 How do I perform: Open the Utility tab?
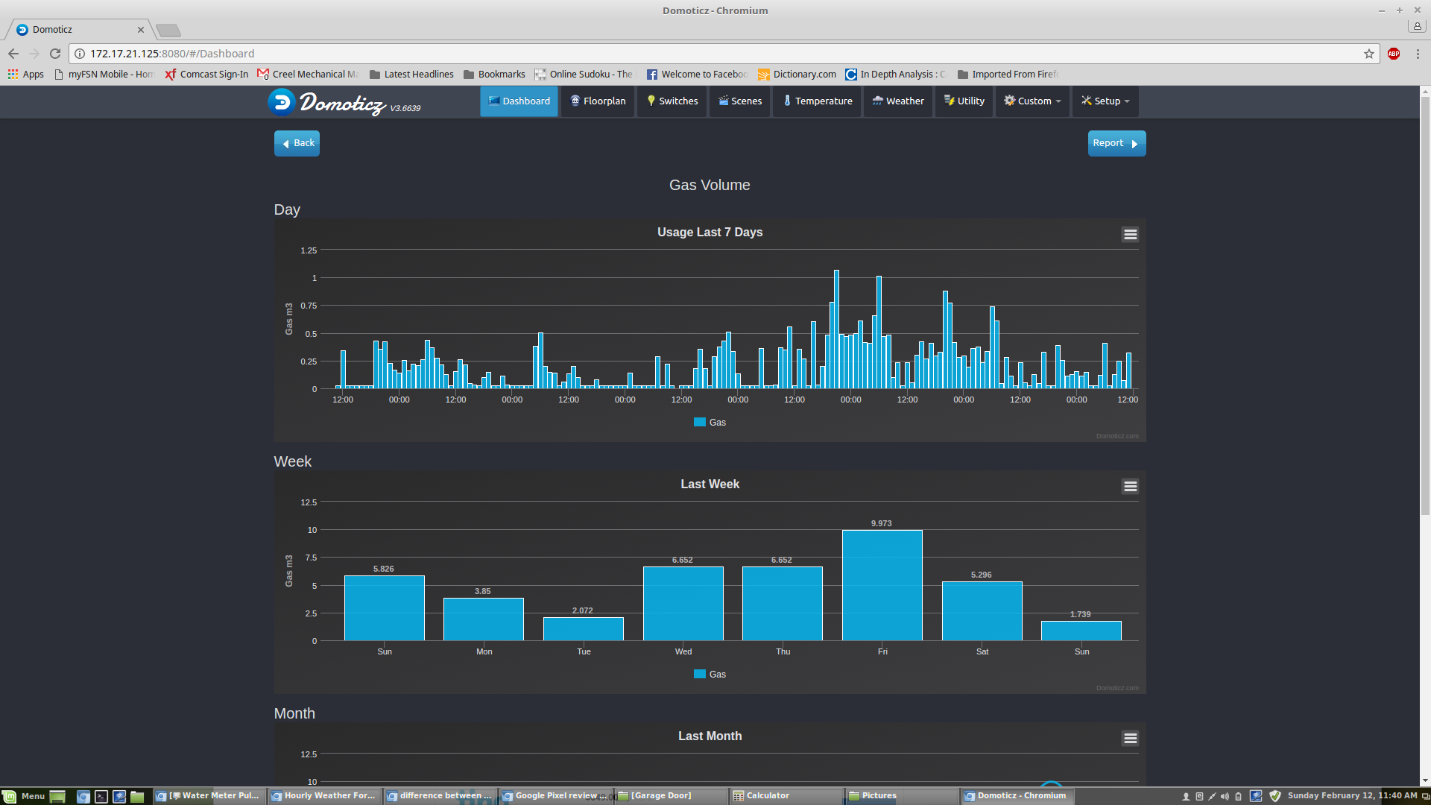coord(964,101)
